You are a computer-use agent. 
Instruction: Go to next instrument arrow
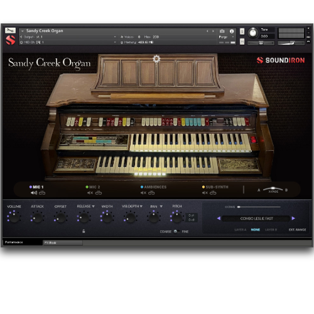[213, 31]
